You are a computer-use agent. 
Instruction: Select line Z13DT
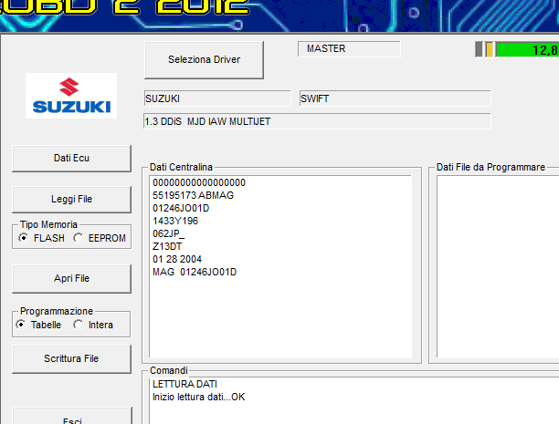(167, 246)
